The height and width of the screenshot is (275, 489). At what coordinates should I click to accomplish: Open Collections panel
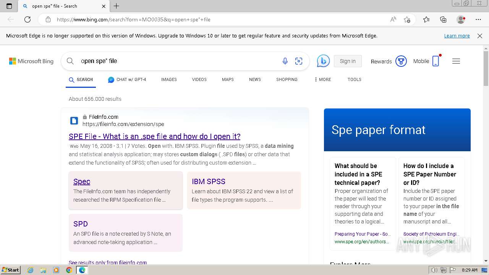pyautogui.click(x=443, y=19)
